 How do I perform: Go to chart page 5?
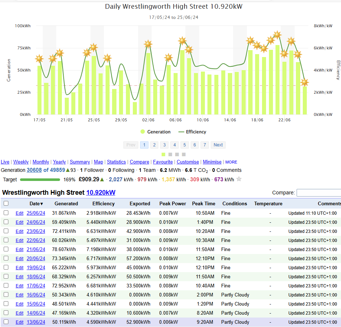pos(185,145)
